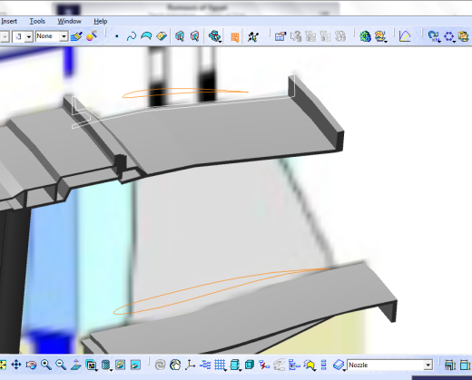Open the Tools menu
Image resolution: width=472 pixels, height=380 pixels.
point(37,22)
